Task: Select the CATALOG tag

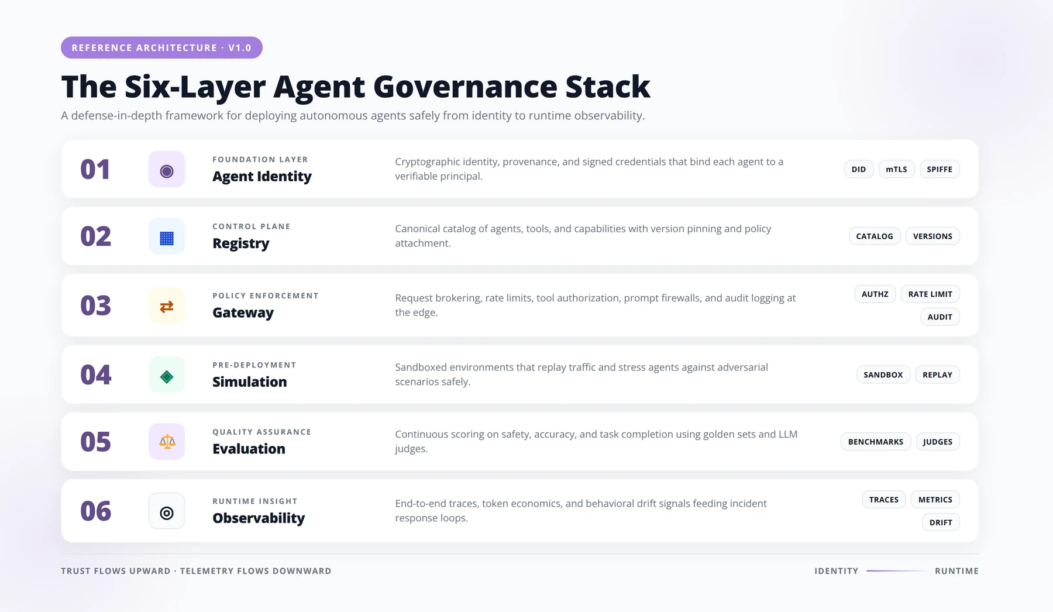Action: tap(875, 236)
